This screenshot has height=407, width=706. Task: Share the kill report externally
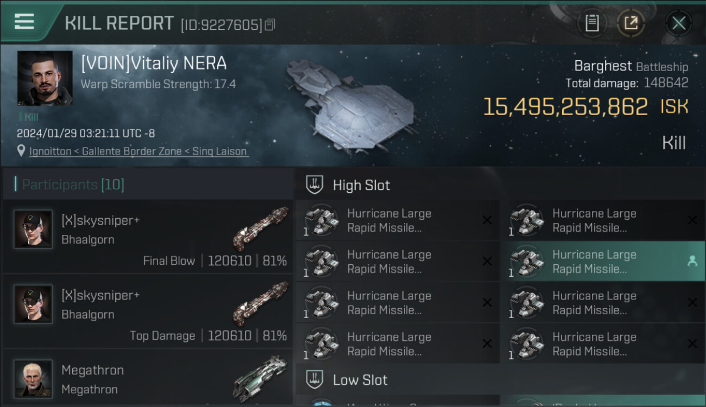pos(631,23)
